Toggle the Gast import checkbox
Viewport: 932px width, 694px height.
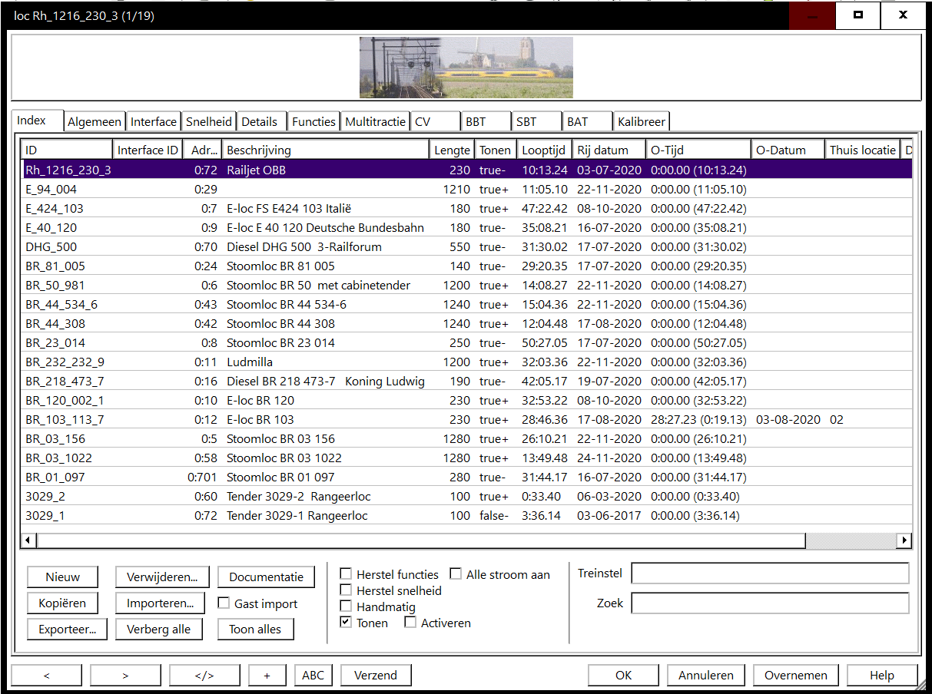coord(224,603)
